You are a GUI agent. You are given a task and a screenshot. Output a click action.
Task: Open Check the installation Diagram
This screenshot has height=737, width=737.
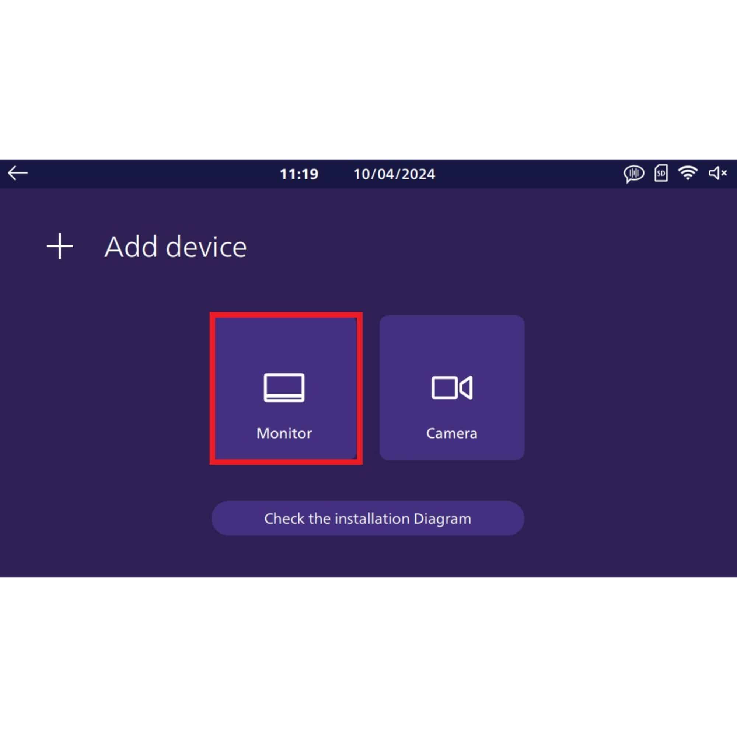(x=368, y=518)
